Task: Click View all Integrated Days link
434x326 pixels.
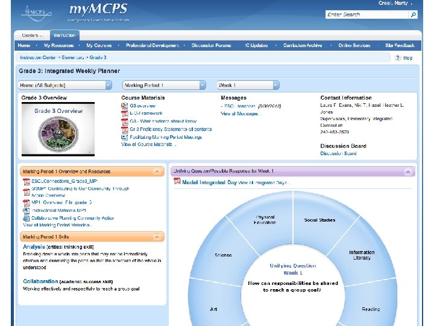Action: coord(264,183)
